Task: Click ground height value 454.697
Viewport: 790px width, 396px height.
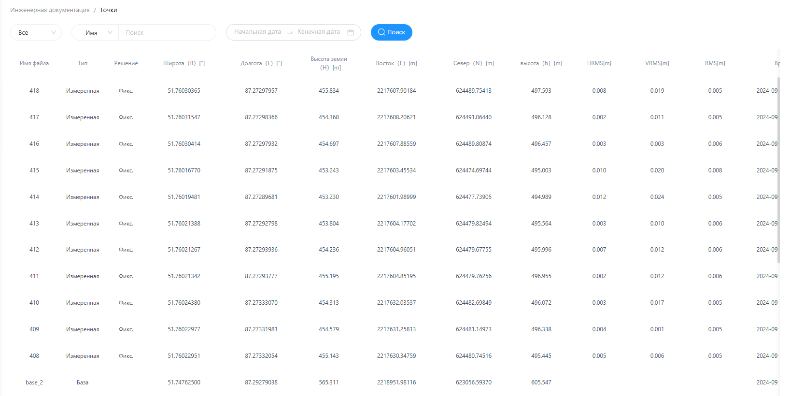Action: [x=329, y=144]
